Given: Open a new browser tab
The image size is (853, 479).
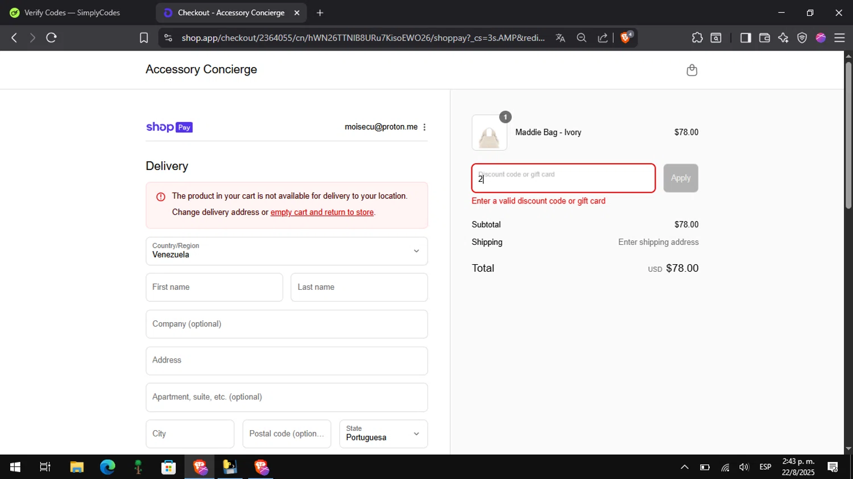Looking at the screenshot, I should tap(320, 13).
